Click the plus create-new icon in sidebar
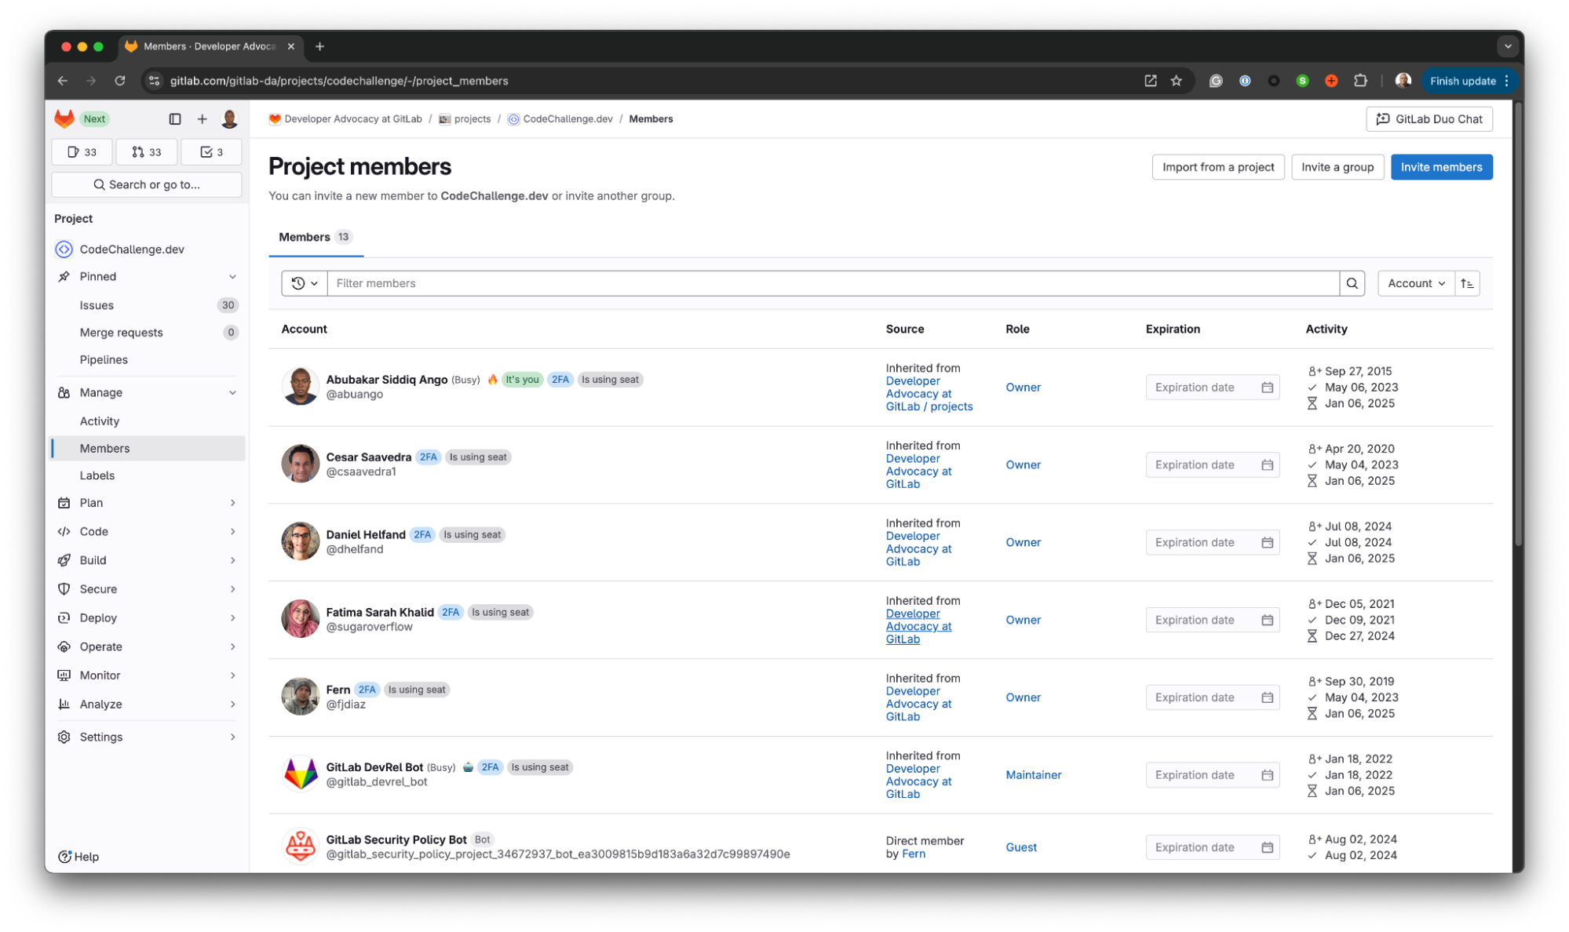1569x932 pixels. [202, 118]
